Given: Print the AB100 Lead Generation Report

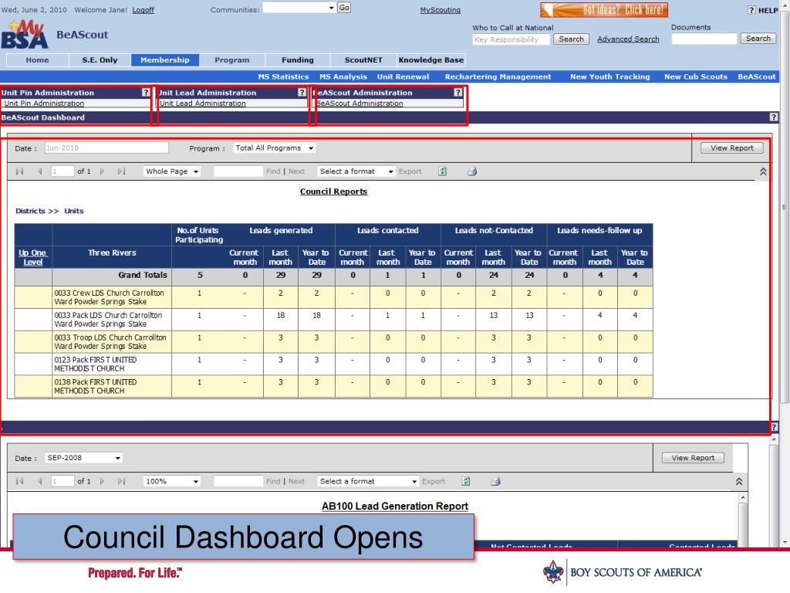Looking at the screenshot, I should 496,482.
